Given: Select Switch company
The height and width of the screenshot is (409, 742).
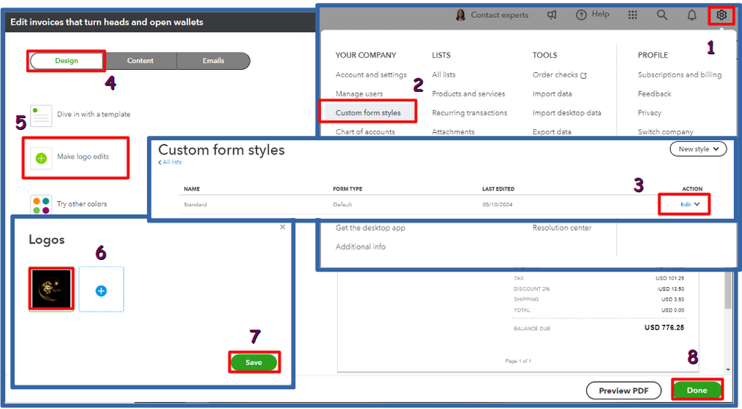Looking at the screenshot, I should click(x=665, y=131).
